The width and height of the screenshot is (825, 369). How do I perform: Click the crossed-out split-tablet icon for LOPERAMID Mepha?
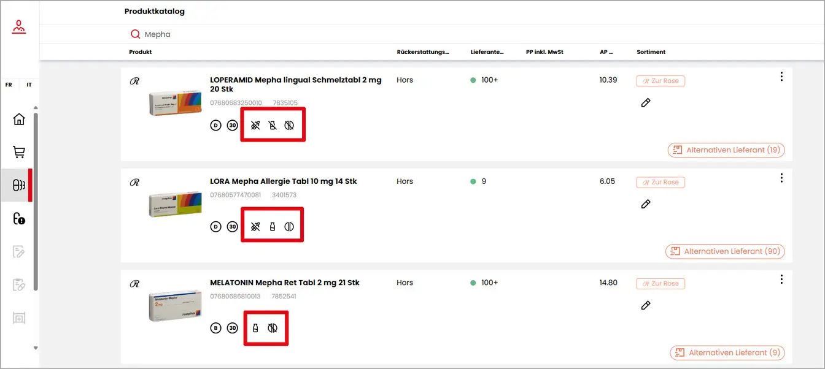[290, 125]
